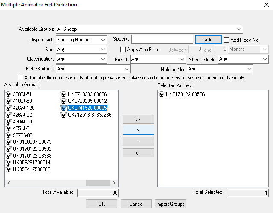The width and height of the screenshot is (273, 213).
Task: Click sheep icon beside UK712516 3789J286
Action: click(x=63, y=115)
